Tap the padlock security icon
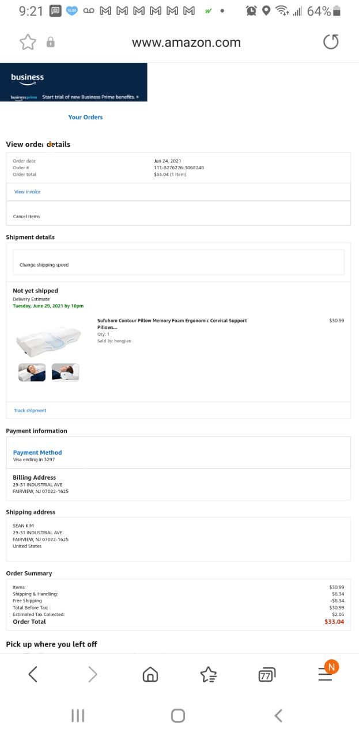This screenshot has width=359, height=737. (50, 42)
